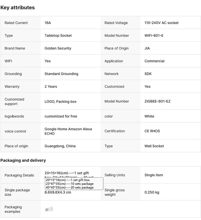Screen dimensions: 201x220
Task: Click the Packaging and delivery heading
Action: point(23,160)
